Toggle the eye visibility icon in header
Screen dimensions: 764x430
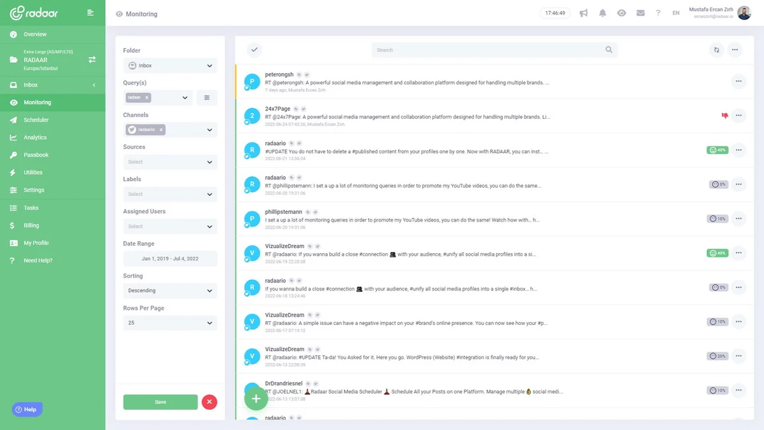621,13
